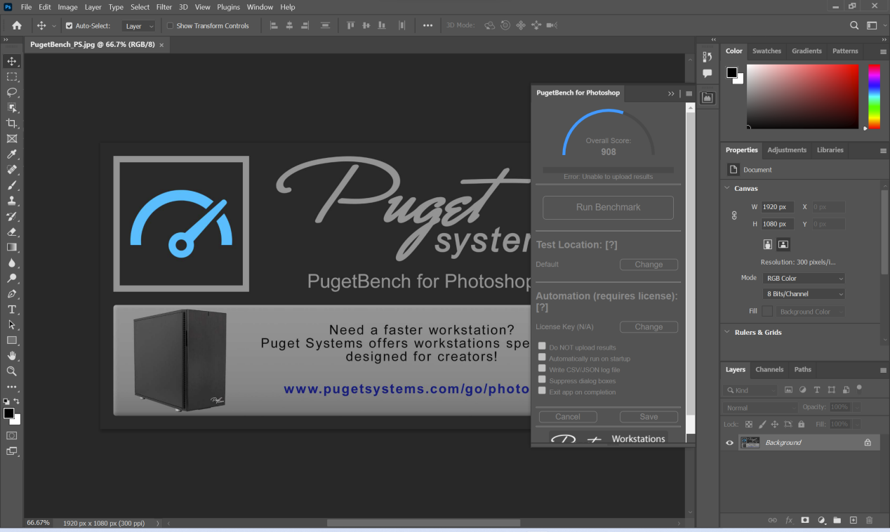Delete layer trash icon
Viewport: 890px width, 532px height.
(x=870, y=520)
